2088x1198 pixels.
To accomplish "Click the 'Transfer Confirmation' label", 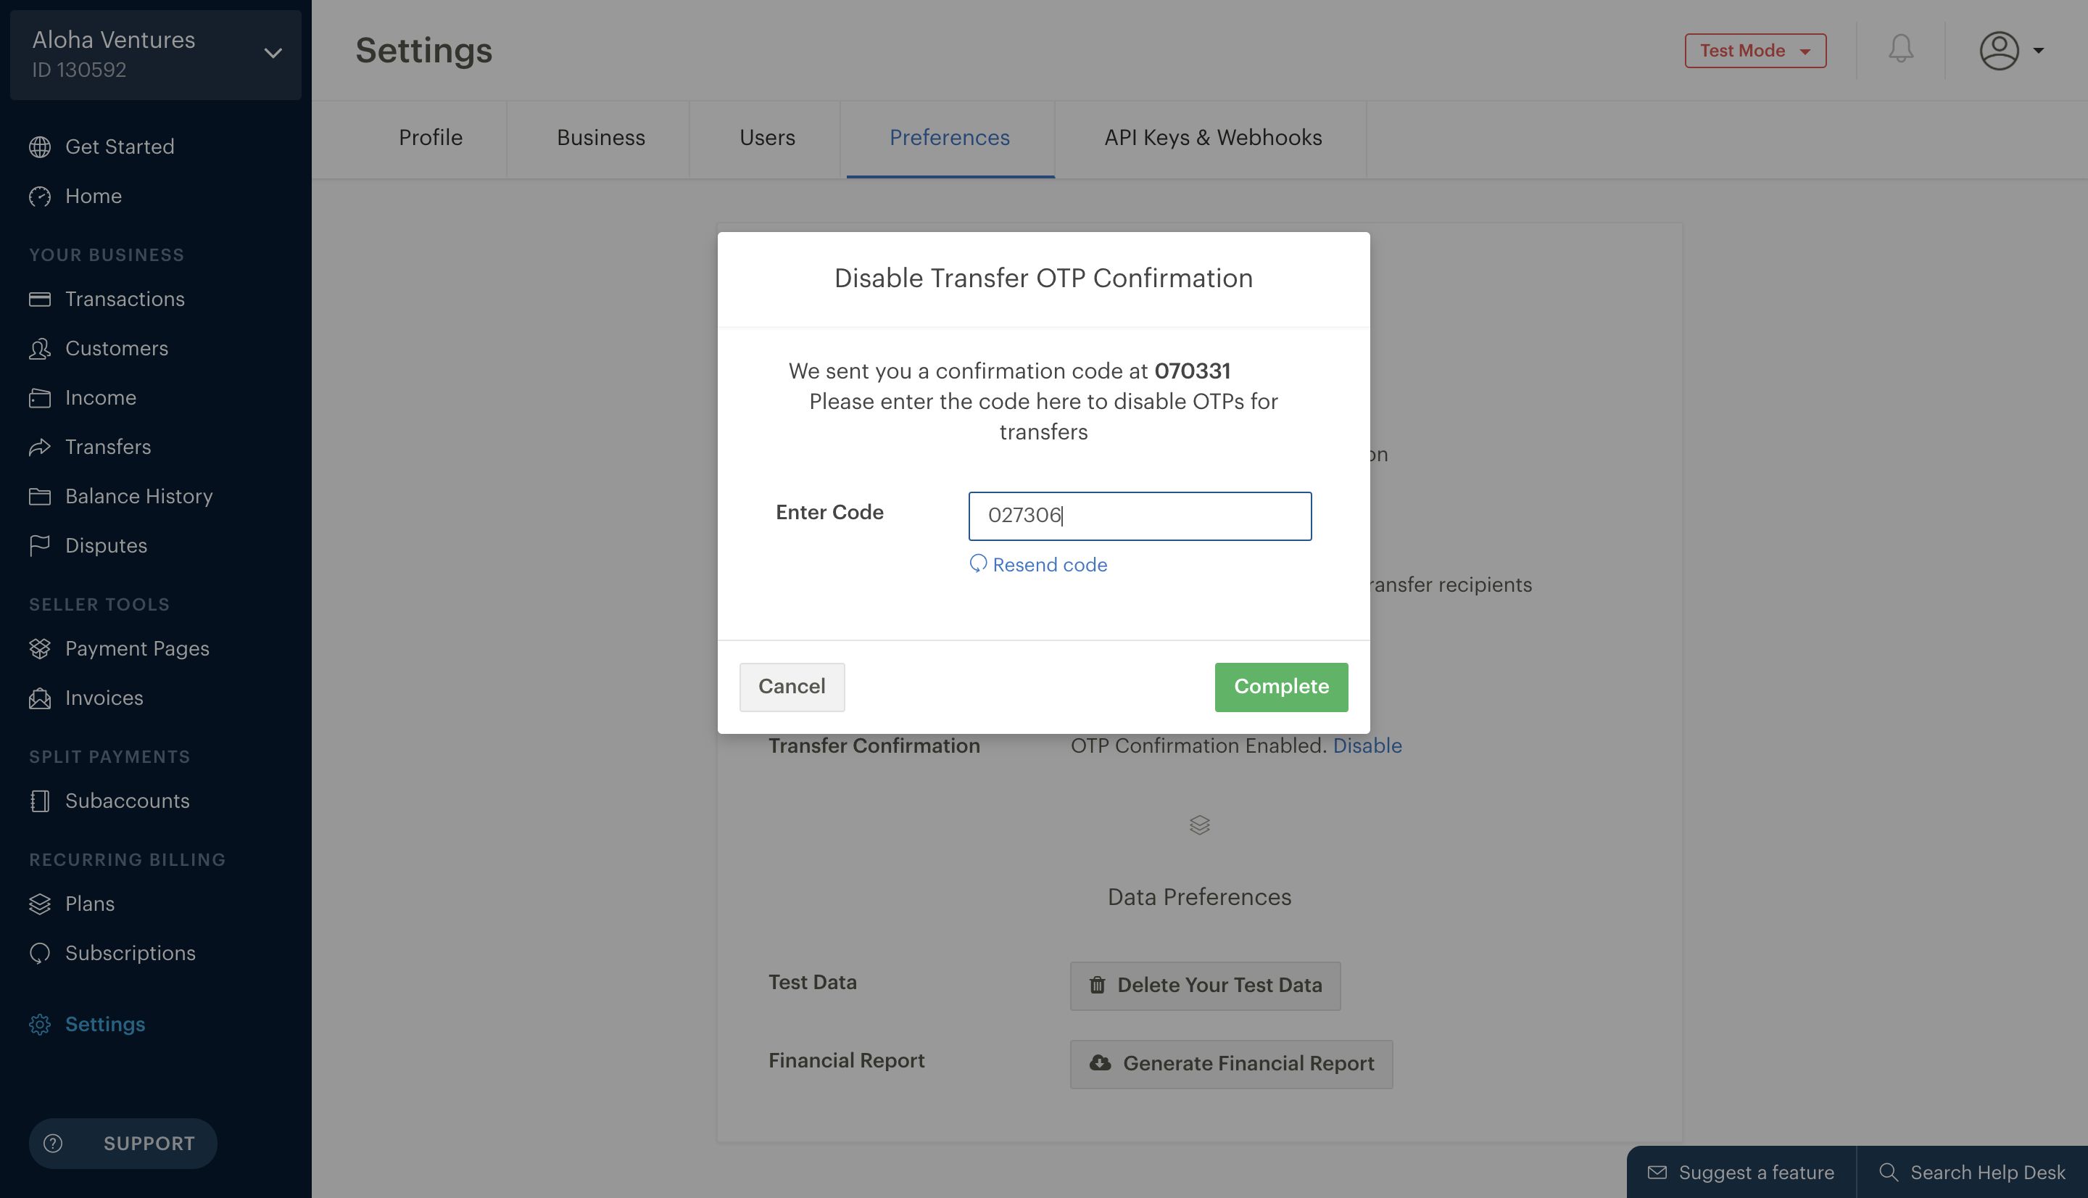I will click(x=874, y=745).
